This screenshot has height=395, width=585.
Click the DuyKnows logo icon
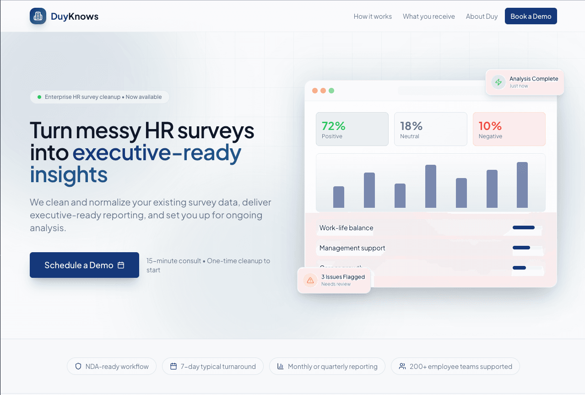tap(38, 16)
